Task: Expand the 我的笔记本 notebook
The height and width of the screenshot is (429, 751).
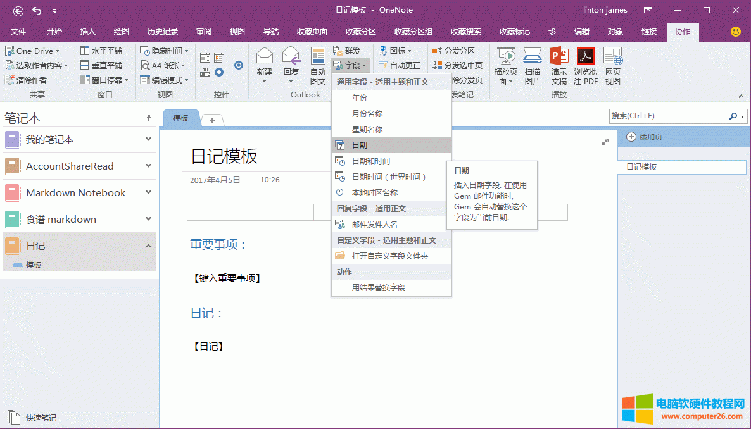Action: tap(148, 139)
